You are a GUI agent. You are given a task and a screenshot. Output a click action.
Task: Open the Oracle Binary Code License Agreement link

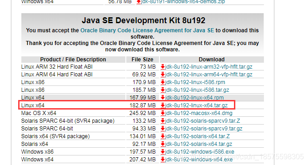(147, 30)
